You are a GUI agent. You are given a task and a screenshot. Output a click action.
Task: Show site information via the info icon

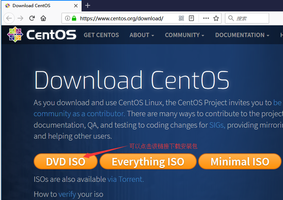(x=67, y=18)
